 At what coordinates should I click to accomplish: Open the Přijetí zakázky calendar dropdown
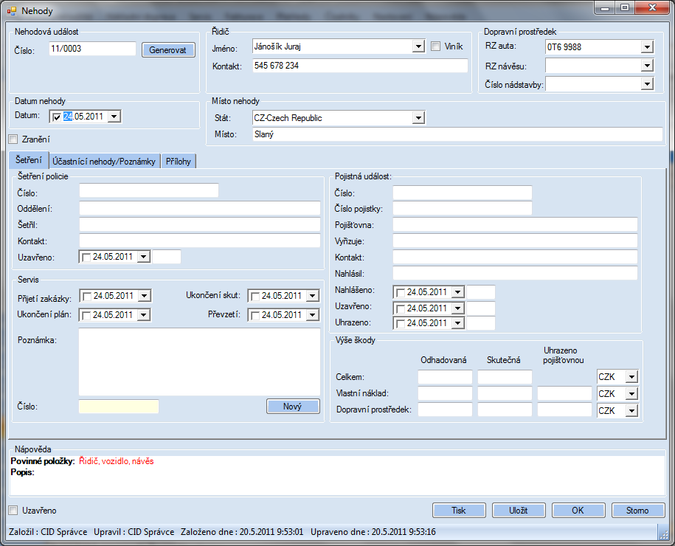coord(144,296)
